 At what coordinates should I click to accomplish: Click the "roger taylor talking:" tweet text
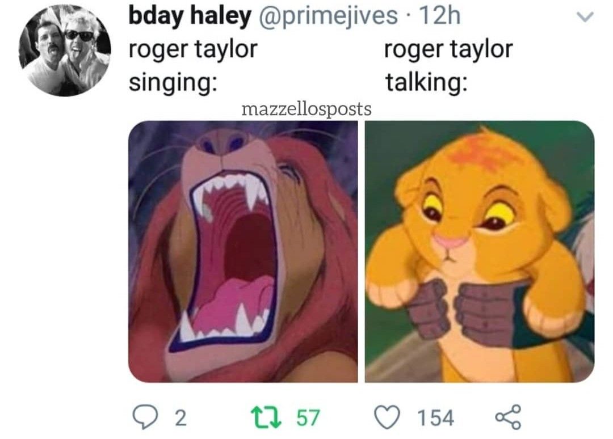[x=448, y=66]
